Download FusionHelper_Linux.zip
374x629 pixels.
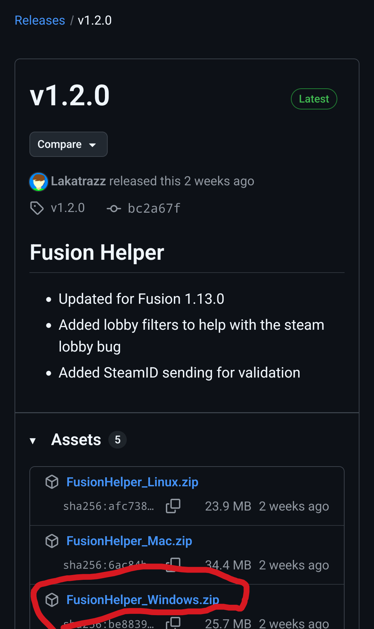click(x=132, y=482)
